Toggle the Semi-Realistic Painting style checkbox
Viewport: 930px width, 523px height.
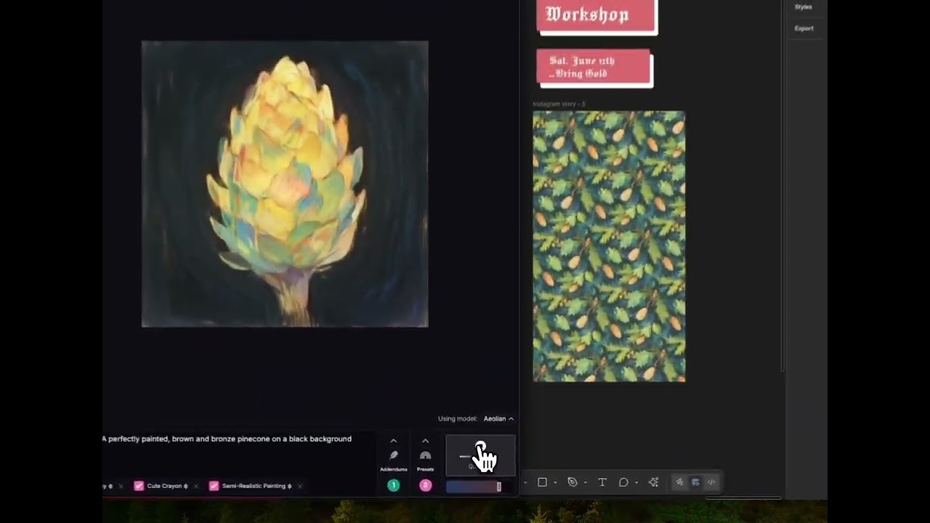pyautogui.click(x=214, y=486)
